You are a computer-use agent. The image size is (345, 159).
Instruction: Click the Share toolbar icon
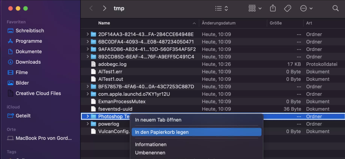coord(273,8)
